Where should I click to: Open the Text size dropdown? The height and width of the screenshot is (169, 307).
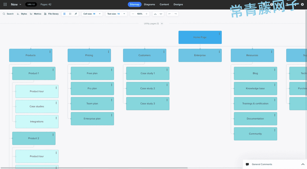coord(116,14)
